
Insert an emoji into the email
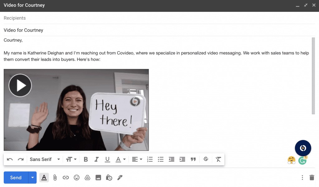pyautogui.click(x=77, y=177)
